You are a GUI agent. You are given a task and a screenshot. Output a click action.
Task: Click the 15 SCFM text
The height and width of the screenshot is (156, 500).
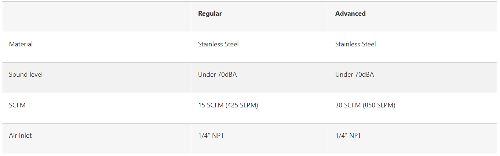[x=210, y=105]
